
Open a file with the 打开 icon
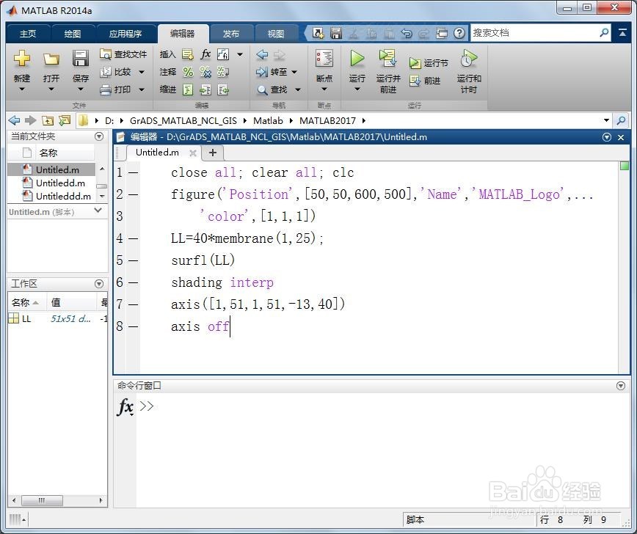(x=51, y=59)
